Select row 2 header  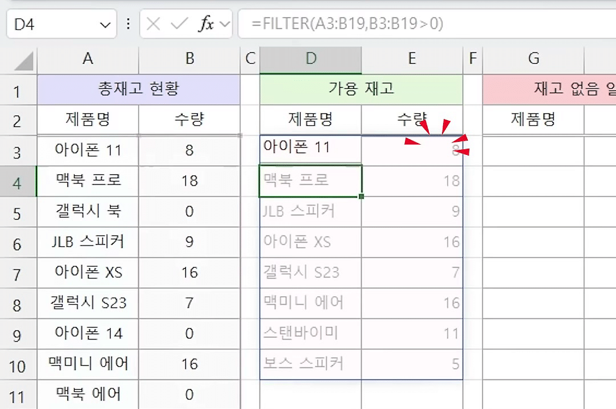(x=18, y=120)
